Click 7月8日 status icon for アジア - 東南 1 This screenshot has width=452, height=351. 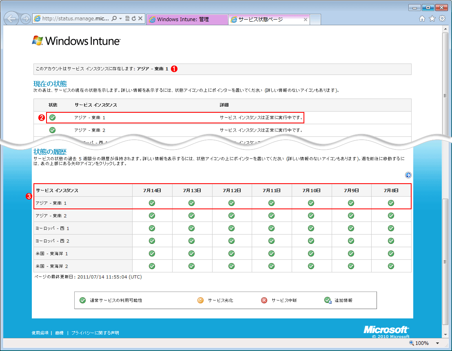tap(391, 203)
